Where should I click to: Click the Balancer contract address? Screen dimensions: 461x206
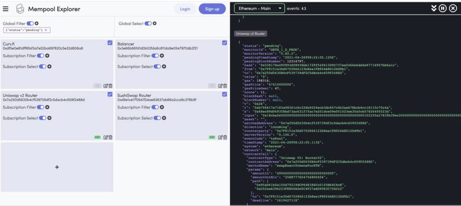(x=158, y=48)
